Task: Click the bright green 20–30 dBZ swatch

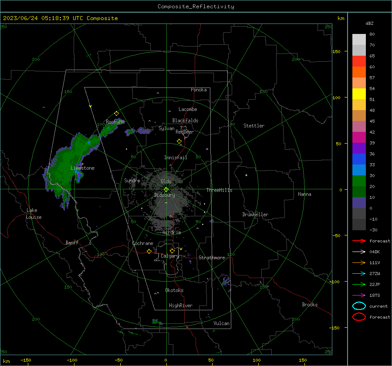Action: point(359,181)
